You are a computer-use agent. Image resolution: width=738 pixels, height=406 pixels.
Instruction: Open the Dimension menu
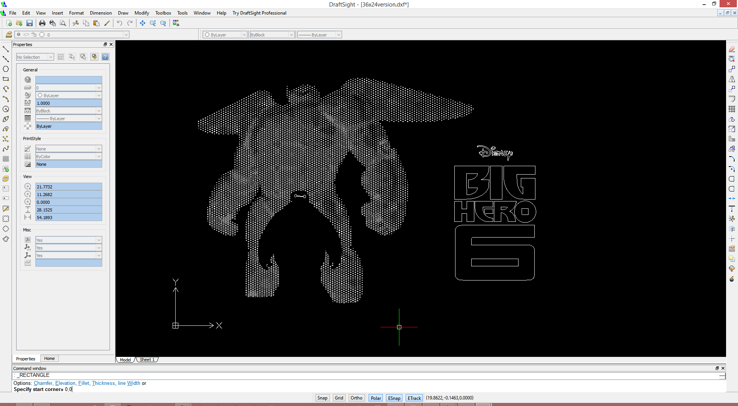click(101, 13)
